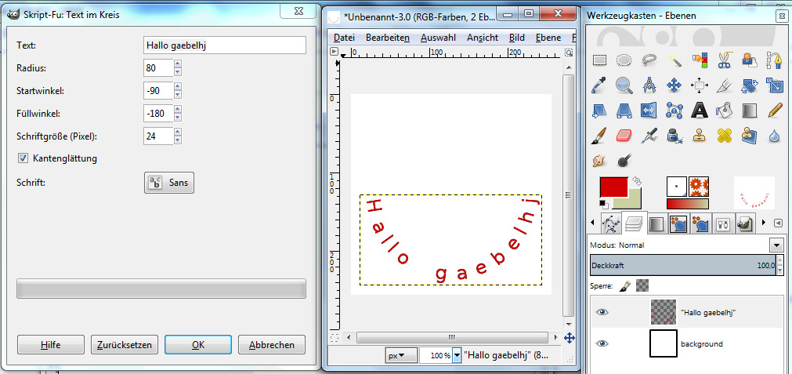Select the Bucket Fill tool

tap(724, 111)
